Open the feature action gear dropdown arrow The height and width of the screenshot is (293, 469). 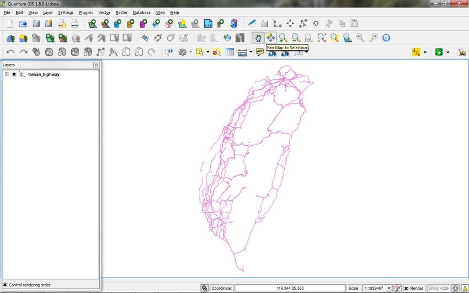tap(190, 52)
